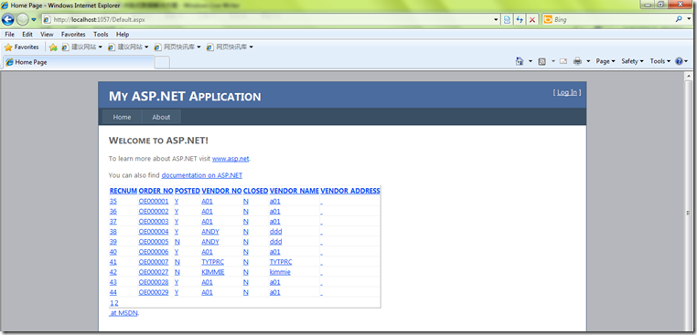Open the Page command bar menu

click(606, 62)
